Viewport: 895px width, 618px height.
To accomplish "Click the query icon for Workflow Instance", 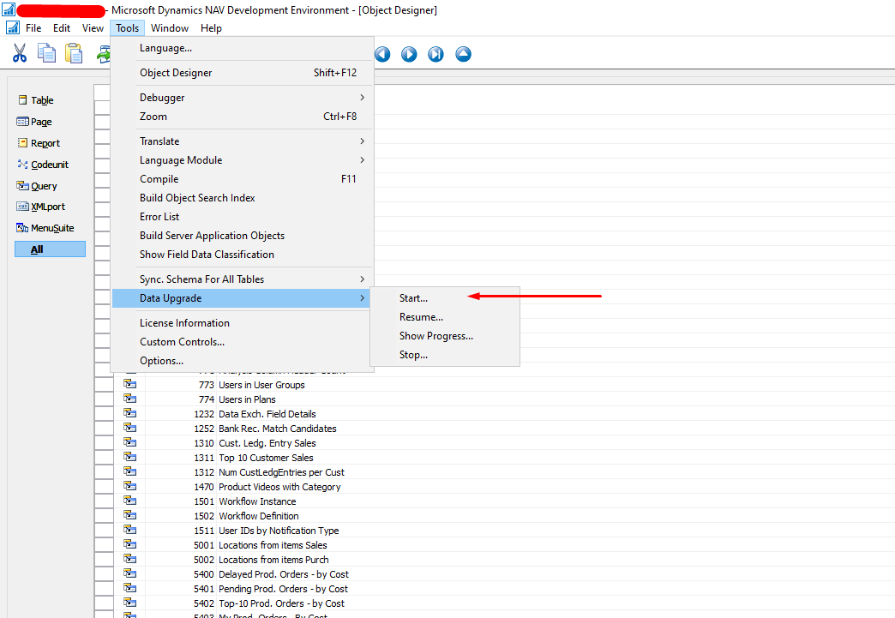I will [x=130, y=501].
